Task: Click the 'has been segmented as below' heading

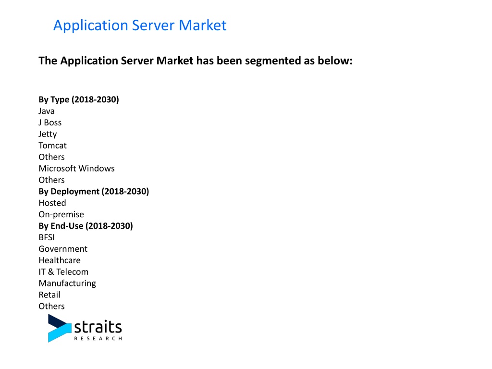Action: (196, 61)
